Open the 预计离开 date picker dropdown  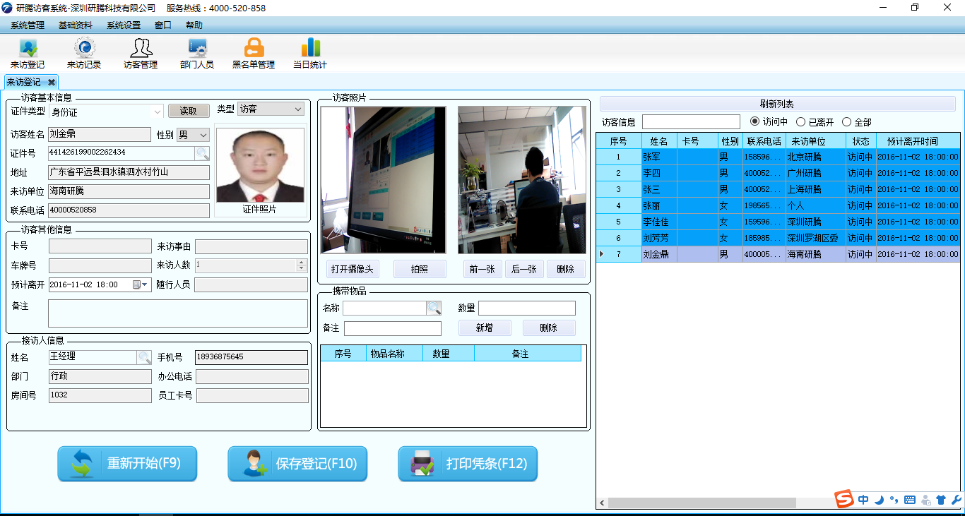pos(145,284)
